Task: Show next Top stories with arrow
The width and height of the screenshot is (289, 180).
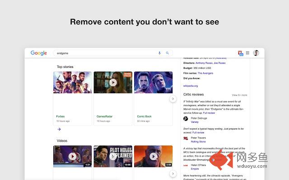Action: tap(173, 99)
